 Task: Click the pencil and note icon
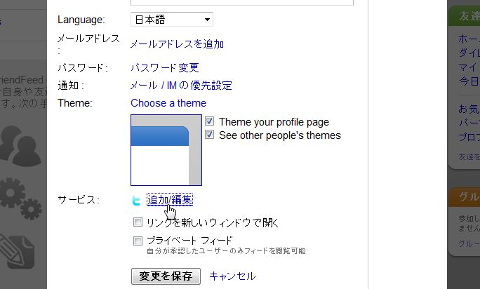click(18, 250)
